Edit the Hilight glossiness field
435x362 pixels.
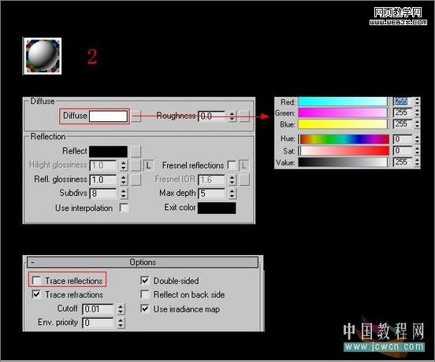(x=103, y=165)
